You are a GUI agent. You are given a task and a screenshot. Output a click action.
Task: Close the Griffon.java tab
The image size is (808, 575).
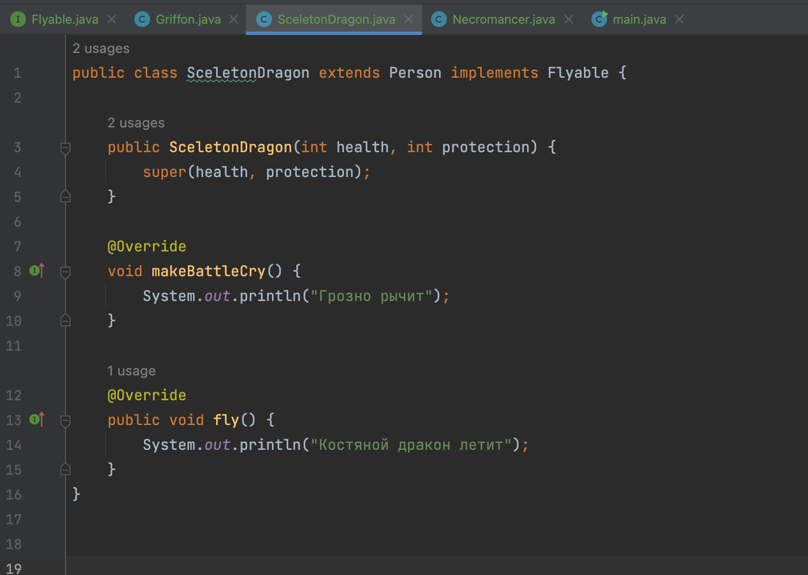(234, 20)
